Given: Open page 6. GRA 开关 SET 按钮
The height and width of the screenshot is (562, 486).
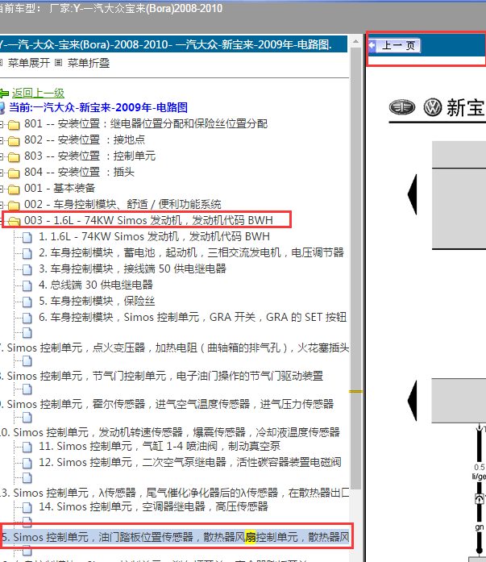Looking at the screenshot, I should (193, 317).
